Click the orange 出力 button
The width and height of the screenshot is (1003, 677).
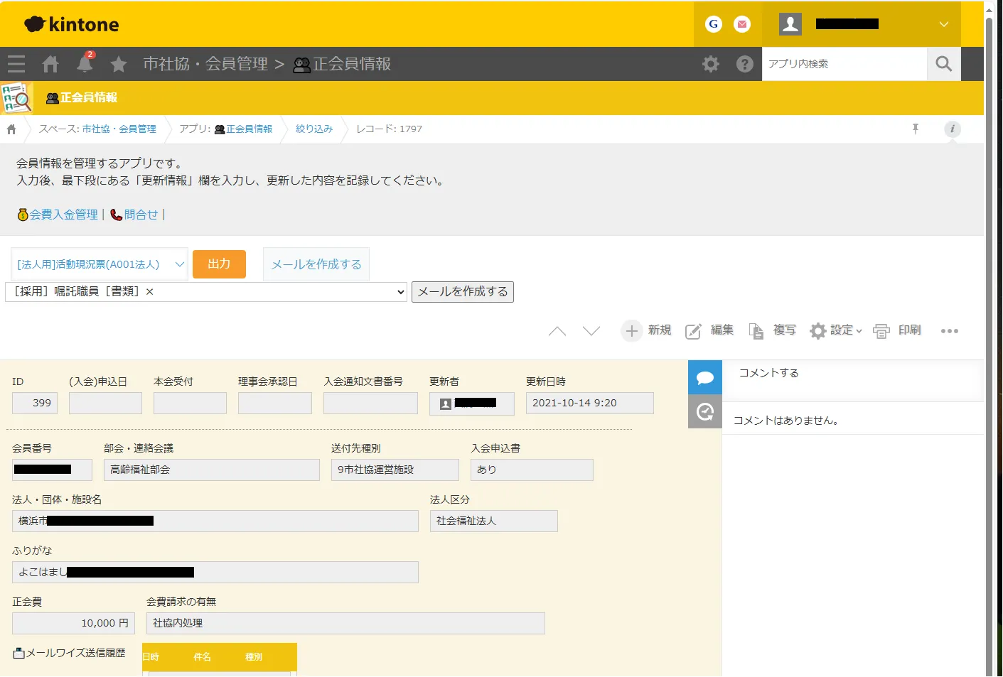pyautogui.click(x=219, y=264)
